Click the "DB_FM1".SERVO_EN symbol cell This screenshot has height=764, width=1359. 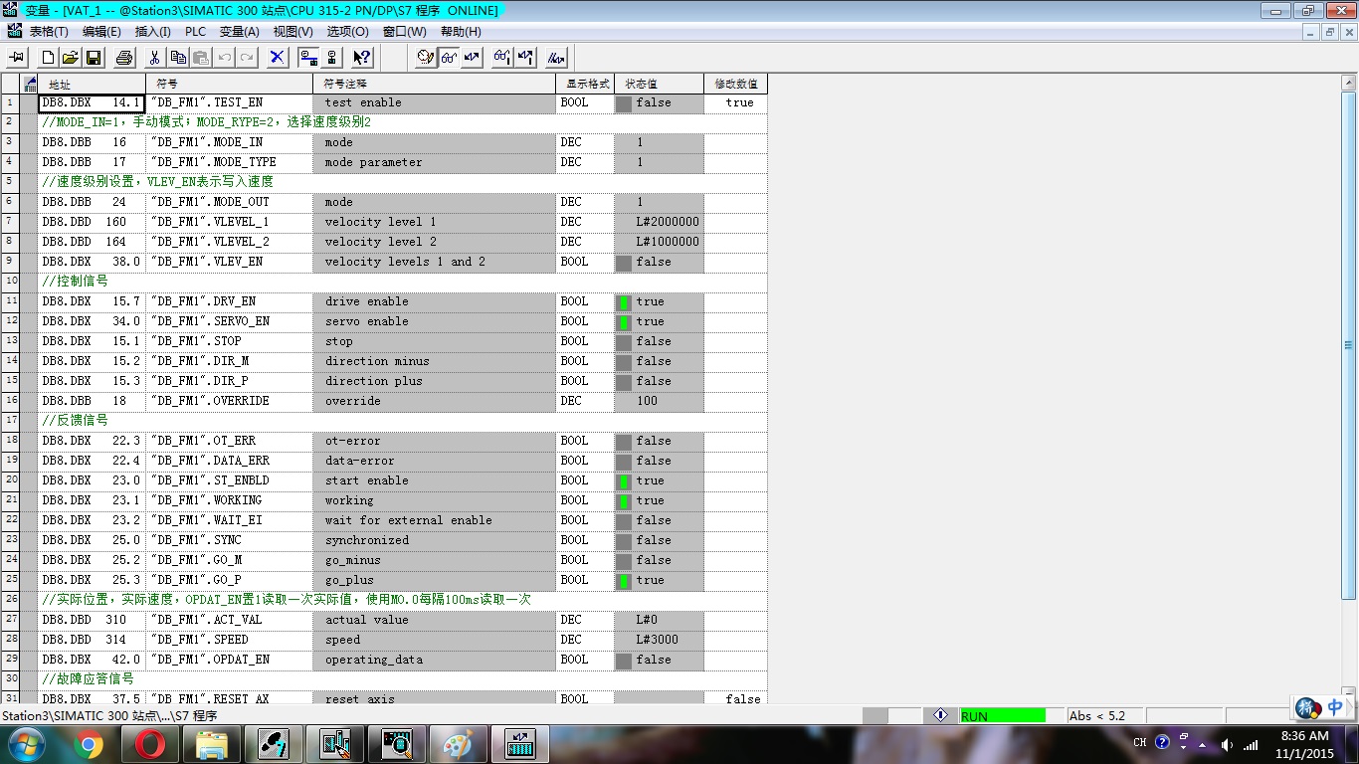pyautogui.click(x=229, y=321)
